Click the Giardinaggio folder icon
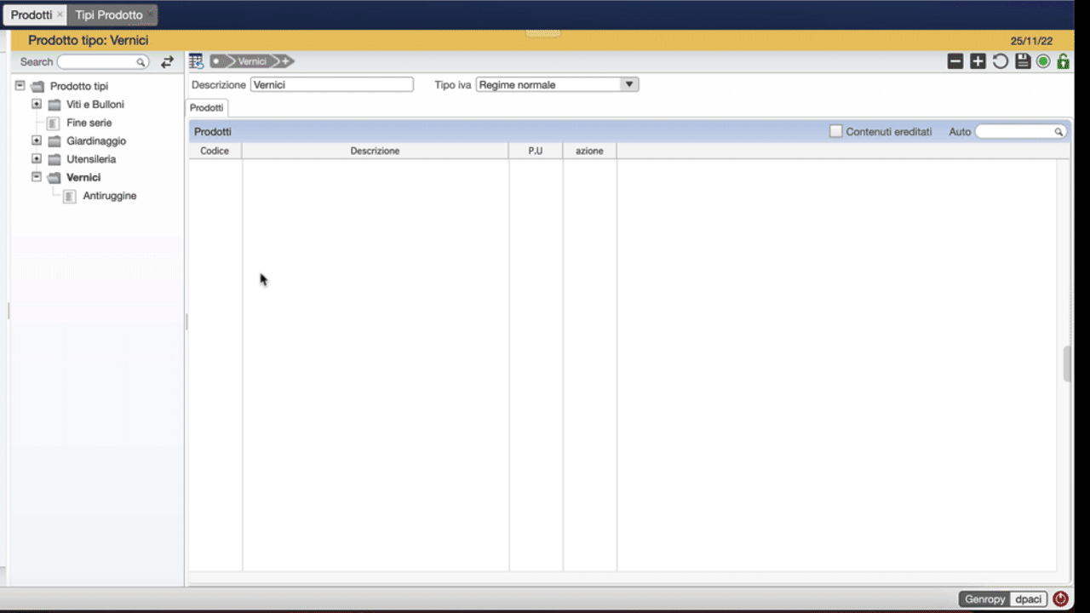The height and width of the screenshot is (613, 1090). point(54,141)
